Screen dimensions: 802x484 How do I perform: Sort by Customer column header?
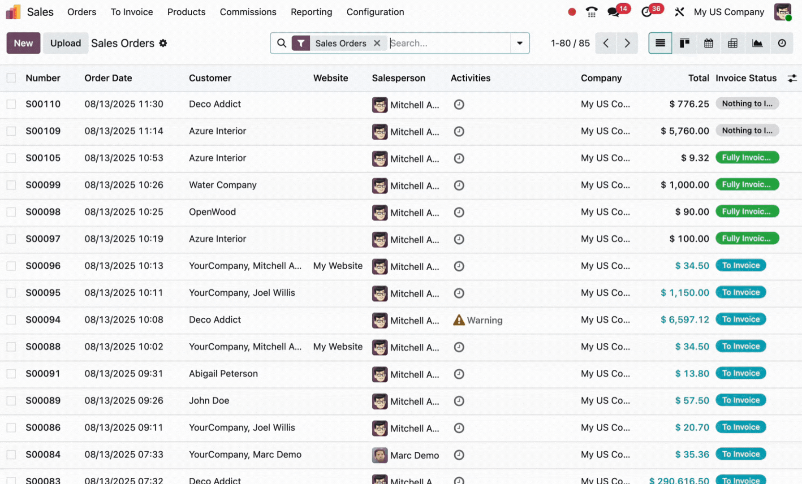[x=210, y=78]
